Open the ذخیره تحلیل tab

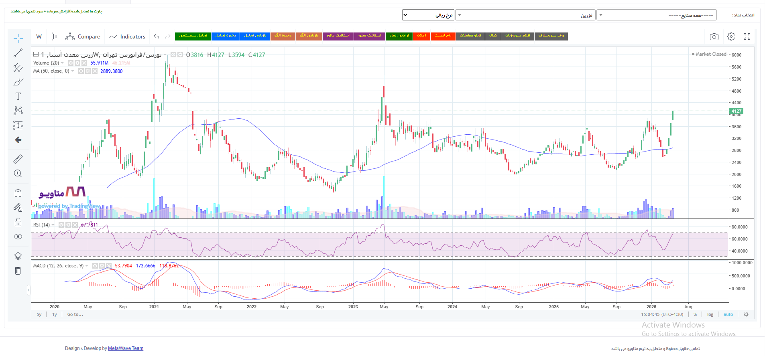(x=226, y=36)
